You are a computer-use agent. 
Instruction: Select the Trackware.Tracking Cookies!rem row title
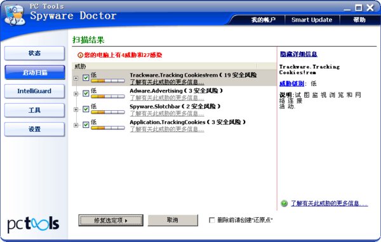click(x=193, y=75)
